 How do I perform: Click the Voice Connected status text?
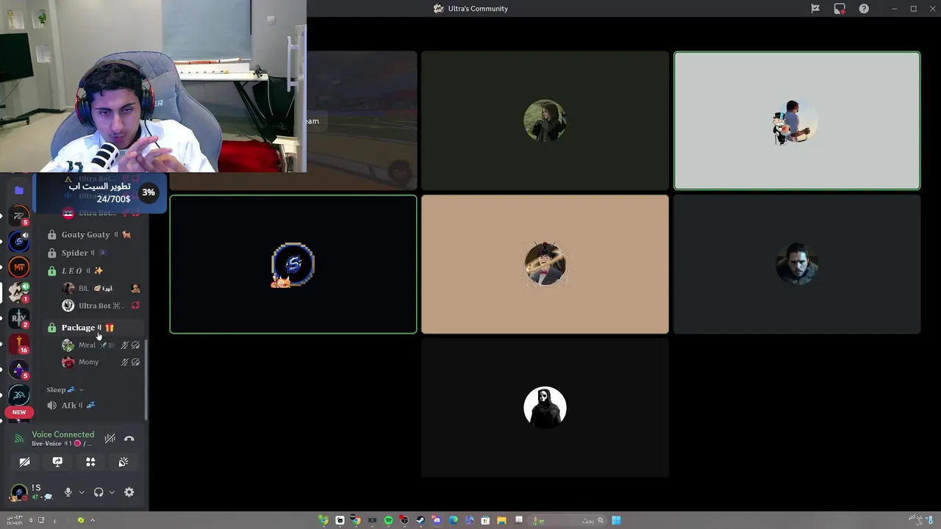[x=62, y=435]
